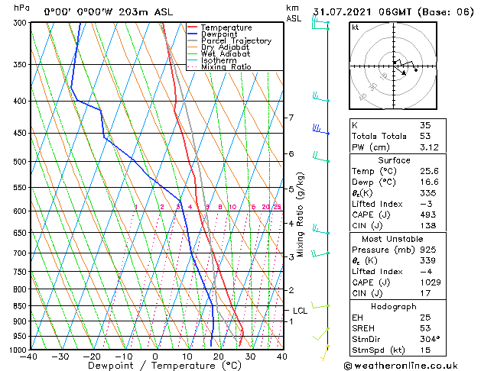
Task: Click the red Temperature legend line
Action: [x=193, y=27]
